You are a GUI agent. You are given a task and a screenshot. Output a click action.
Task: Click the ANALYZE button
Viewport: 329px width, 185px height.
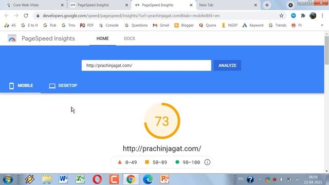[227, 65]
